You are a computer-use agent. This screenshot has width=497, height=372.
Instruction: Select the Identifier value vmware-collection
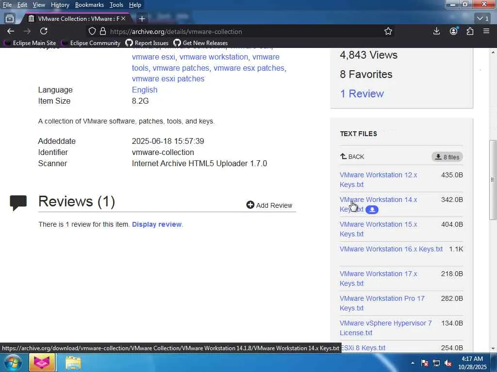click(163, 152)
